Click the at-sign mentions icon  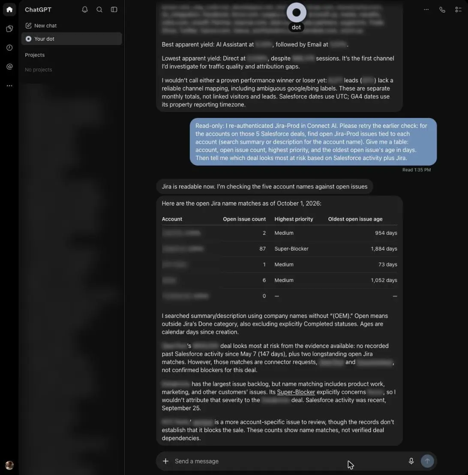(9, 67)
